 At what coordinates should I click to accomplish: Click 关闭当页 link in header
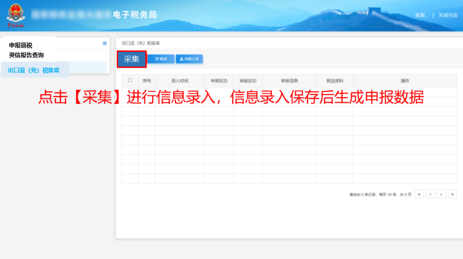pos(448,15)
